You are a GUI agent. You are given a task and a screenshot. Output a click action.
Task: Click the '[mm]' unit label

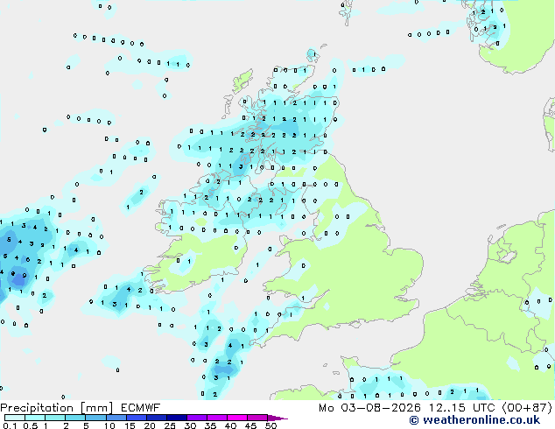(96, 408)
